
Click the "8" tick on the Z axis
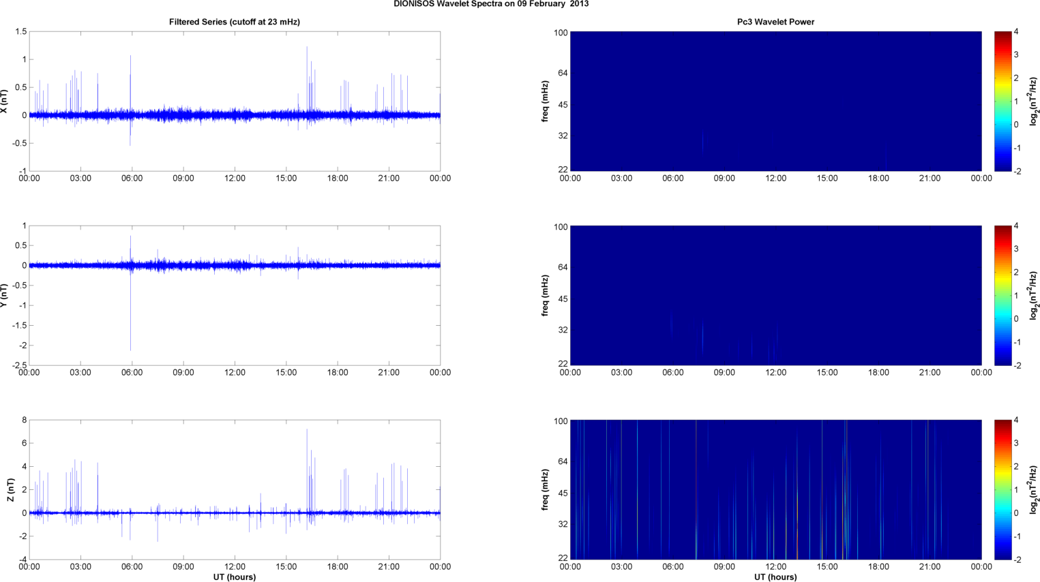coord(24,420)
